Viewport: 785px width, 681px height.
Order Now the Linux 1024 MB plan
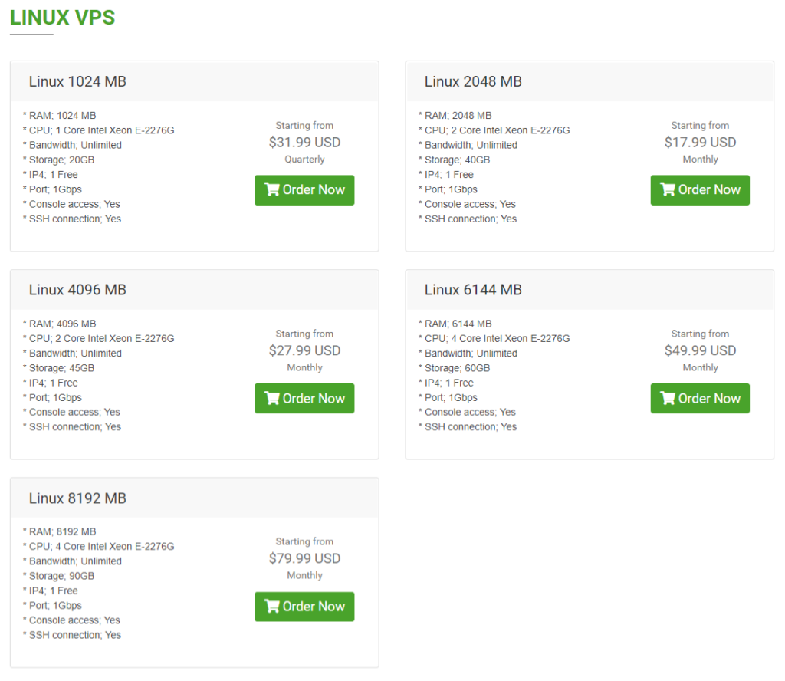pos(304,189)
